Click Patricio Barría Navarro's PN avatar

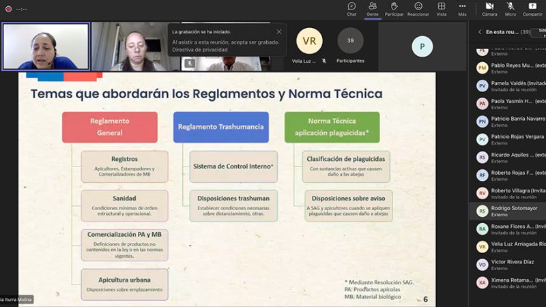(482, 121)
